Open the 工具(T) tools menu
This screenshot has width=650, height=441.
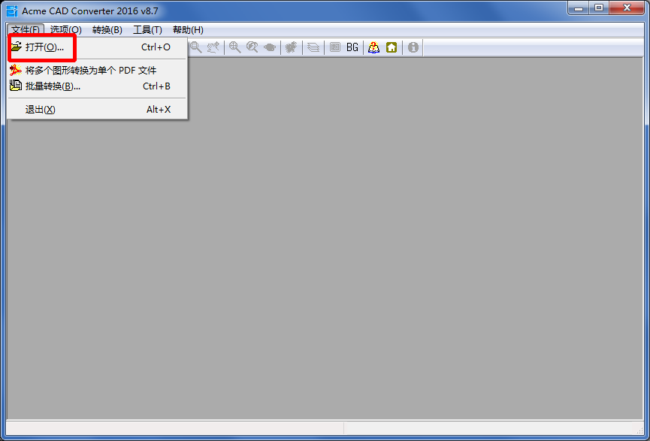pos(147,30)
